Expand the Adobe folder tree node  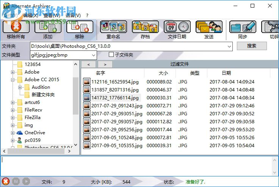pyautogui.click(x=13, y=72)
